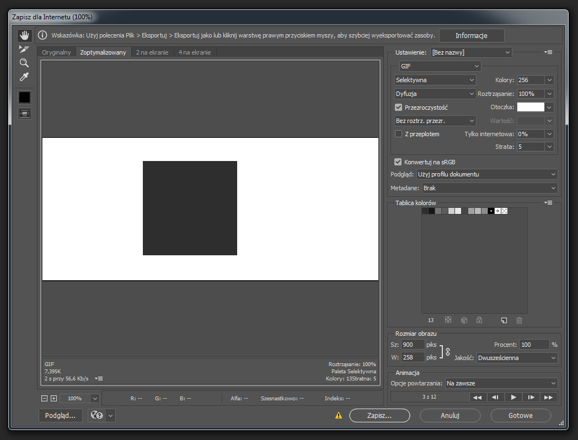Switch to the 4 na ekranie tab
This screenshot has width=578, height=440.
[195, 52]
